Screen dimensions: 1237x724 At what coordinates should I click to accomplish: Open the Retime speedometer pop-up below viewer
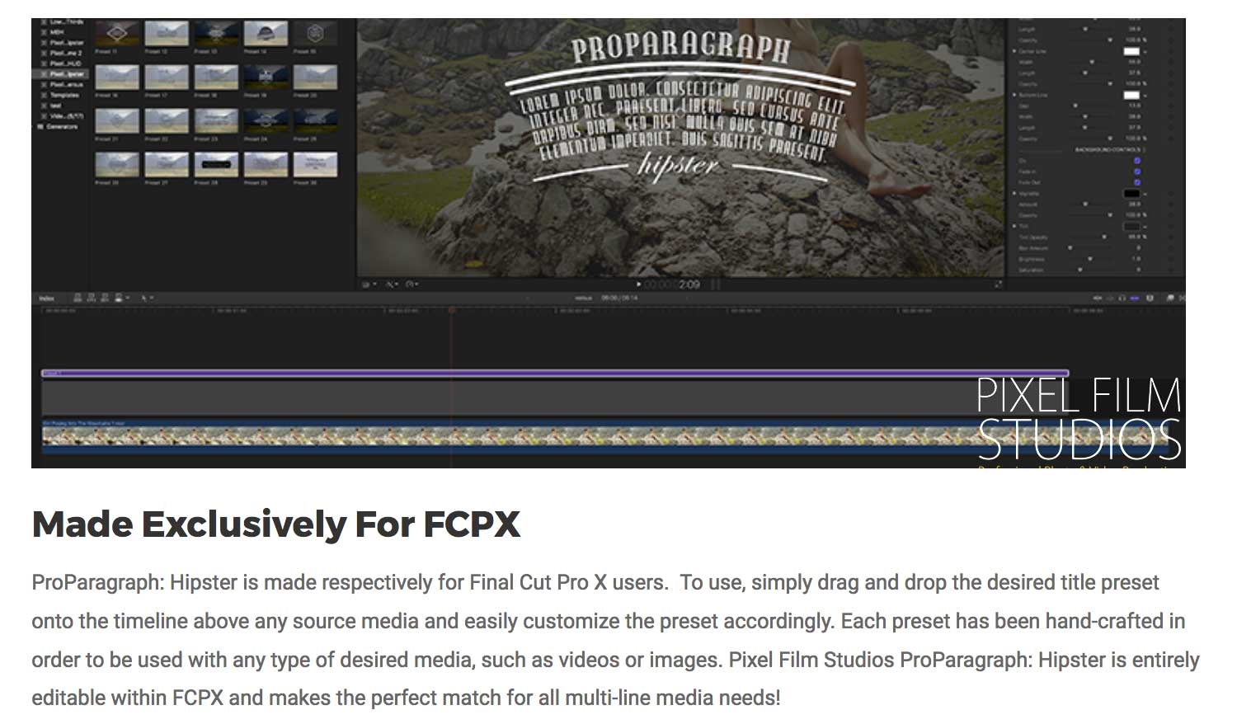pyautogui.click(x=412, y=284)
